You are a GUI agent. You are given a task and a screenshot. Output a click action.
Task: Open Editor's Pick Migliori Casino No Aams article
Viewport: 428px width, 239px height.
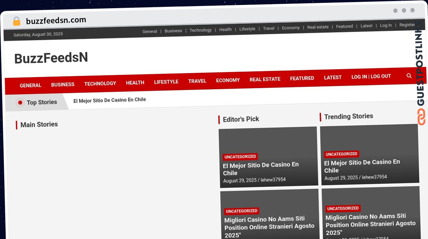tap(269, 227)
